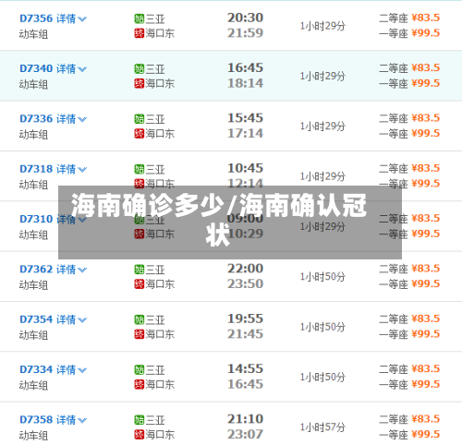462x445 pixels.
Task: Select arrival time 23:50
Action: coord(245,283)
